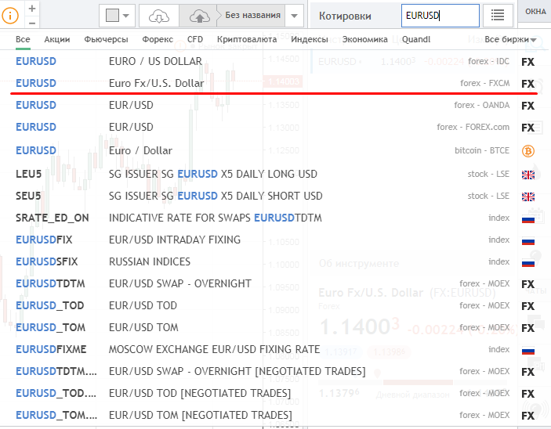Viewport: 551px width, 429px height.
Task: Click FX icon on TOD [NEGOTIATED TRADES] row
Action: [x=527, y=395]
